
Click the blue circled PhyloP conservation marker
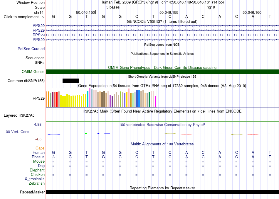104,133
